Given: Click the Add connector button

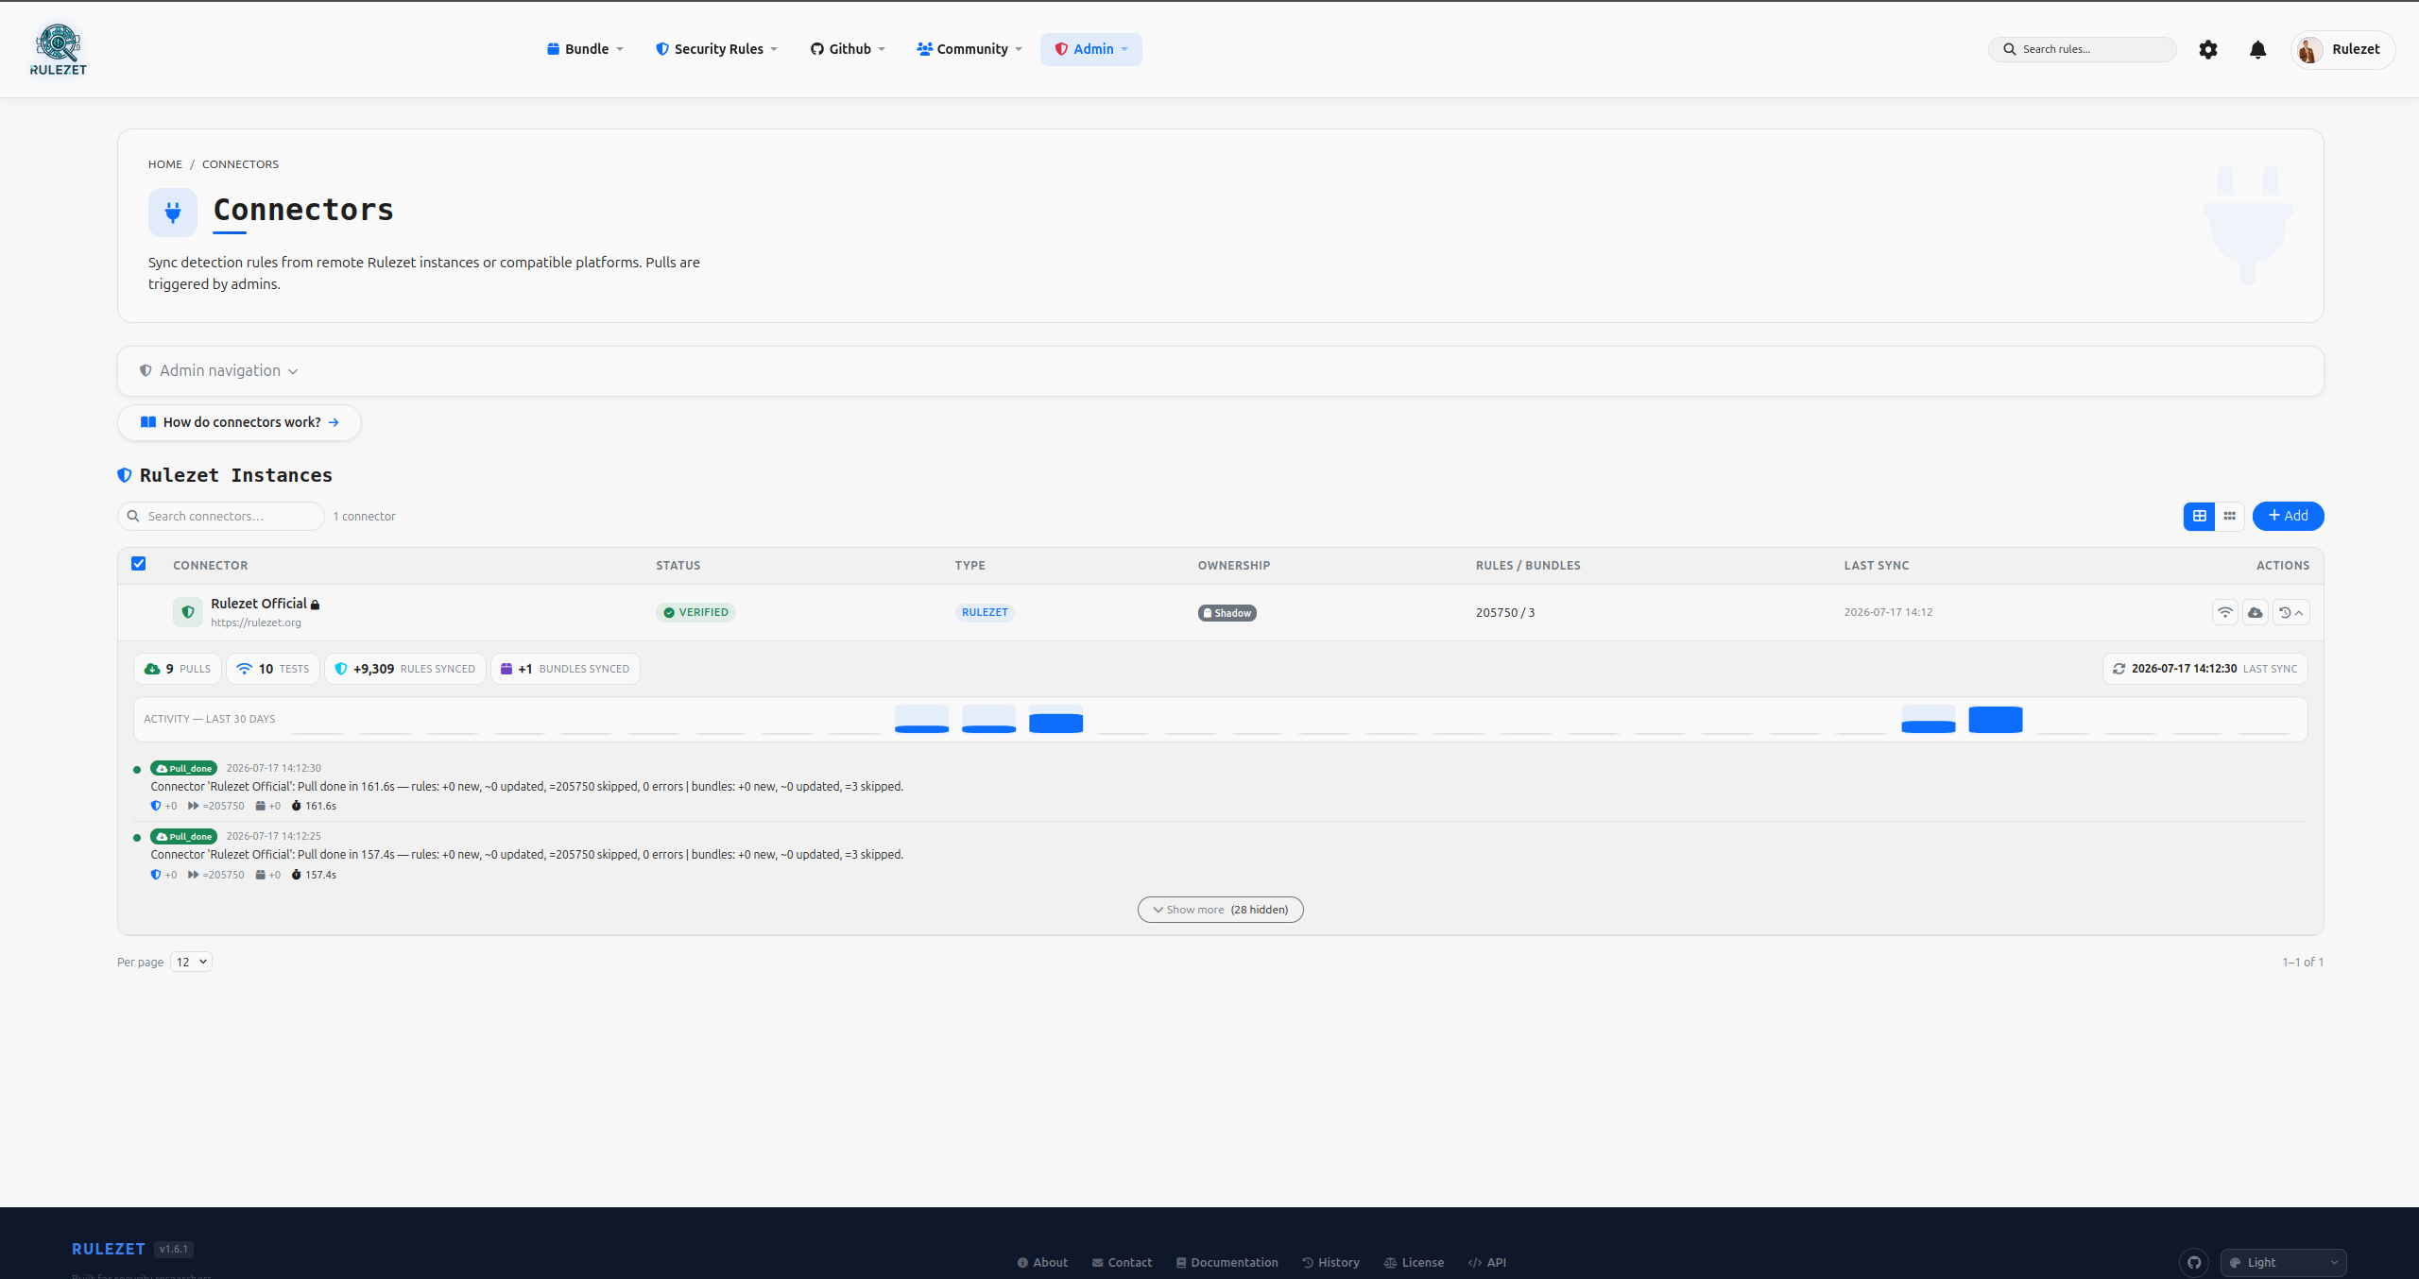Looking at the screenshot, I should coord(2288,516).
